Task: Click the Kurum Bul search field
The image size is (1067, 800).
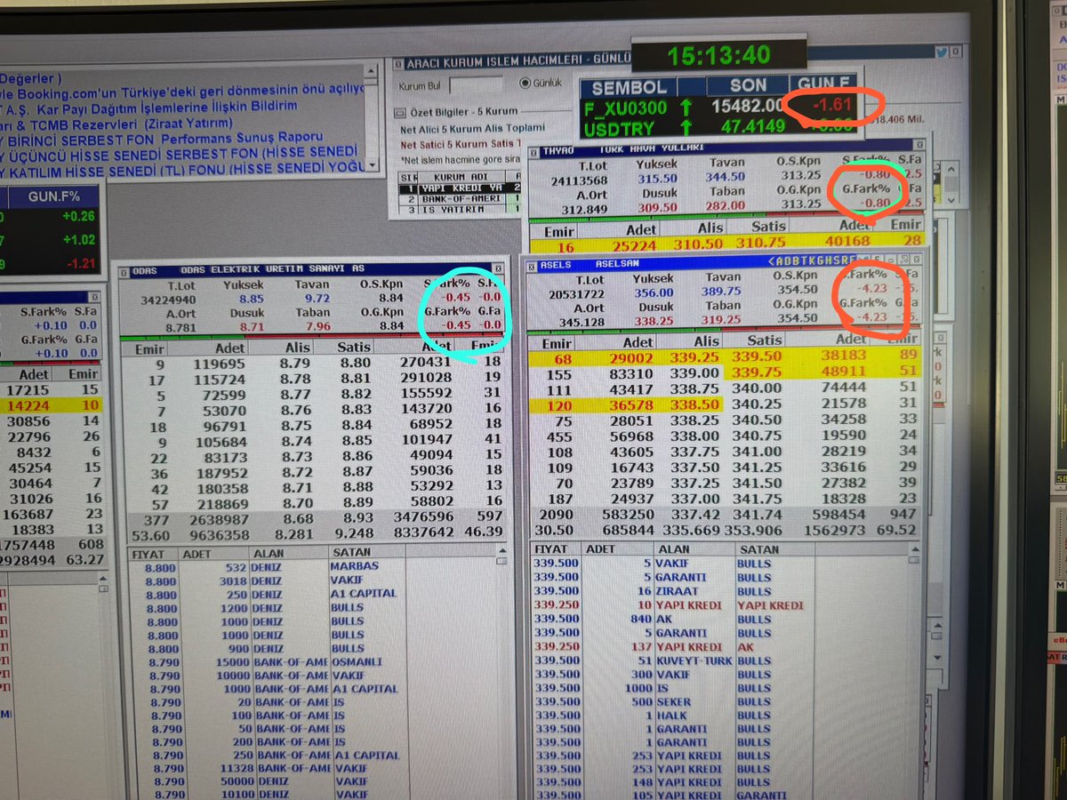Action: pos(476,85)
